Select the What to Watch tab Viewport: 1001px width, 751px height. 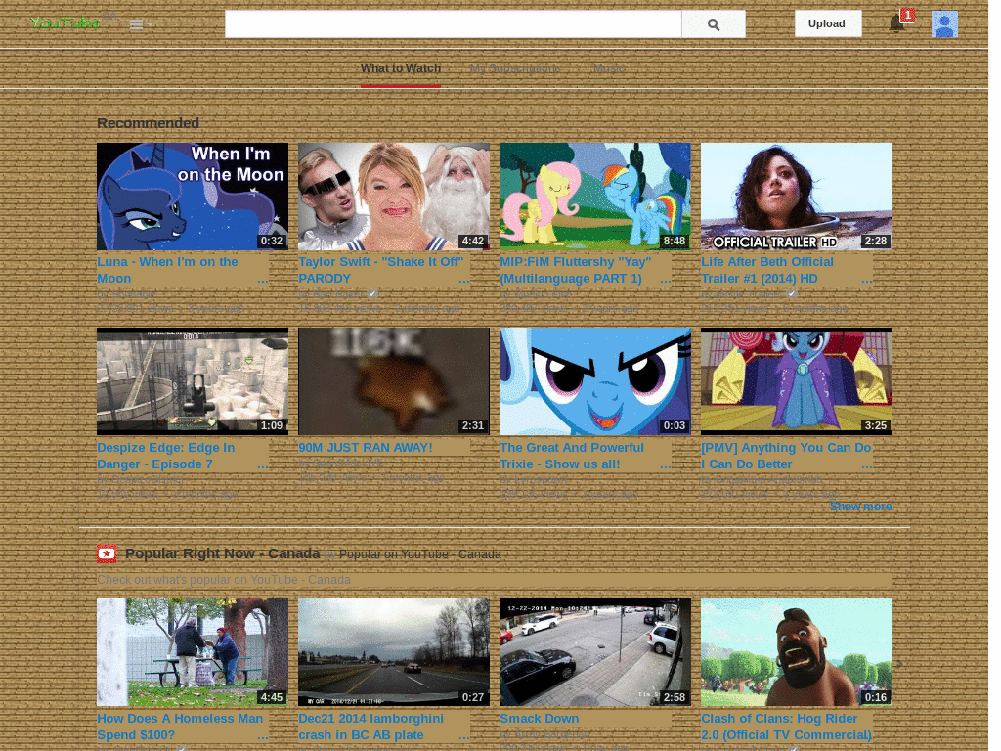point(401,69)
